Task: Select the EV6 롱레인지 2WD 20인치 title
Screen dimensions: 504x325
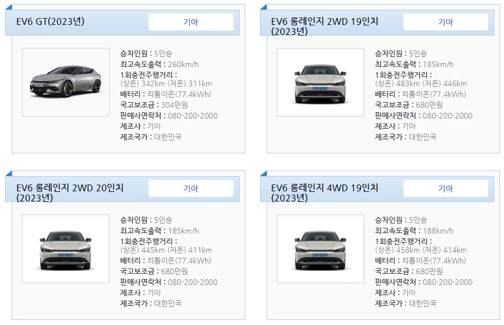Action: coord(69,193)
